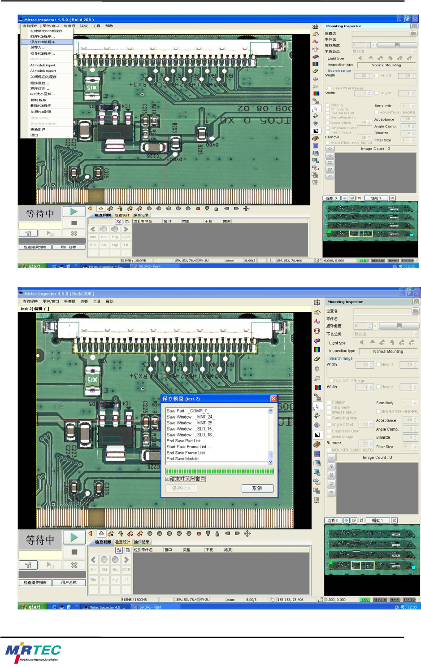
Task: Toggle Use Offset Range checkbox, upper panel
Action: tap(330, 88)
